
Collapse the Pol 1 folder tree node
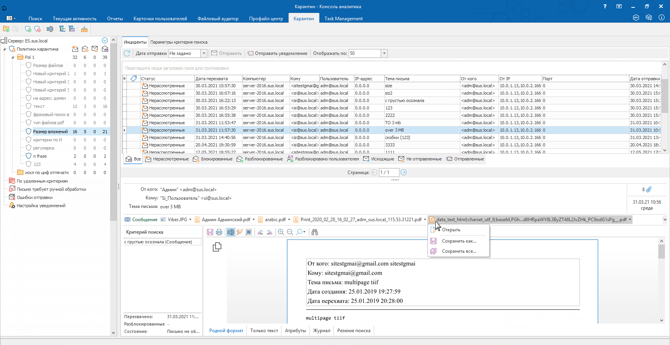[x=12, y=57]
